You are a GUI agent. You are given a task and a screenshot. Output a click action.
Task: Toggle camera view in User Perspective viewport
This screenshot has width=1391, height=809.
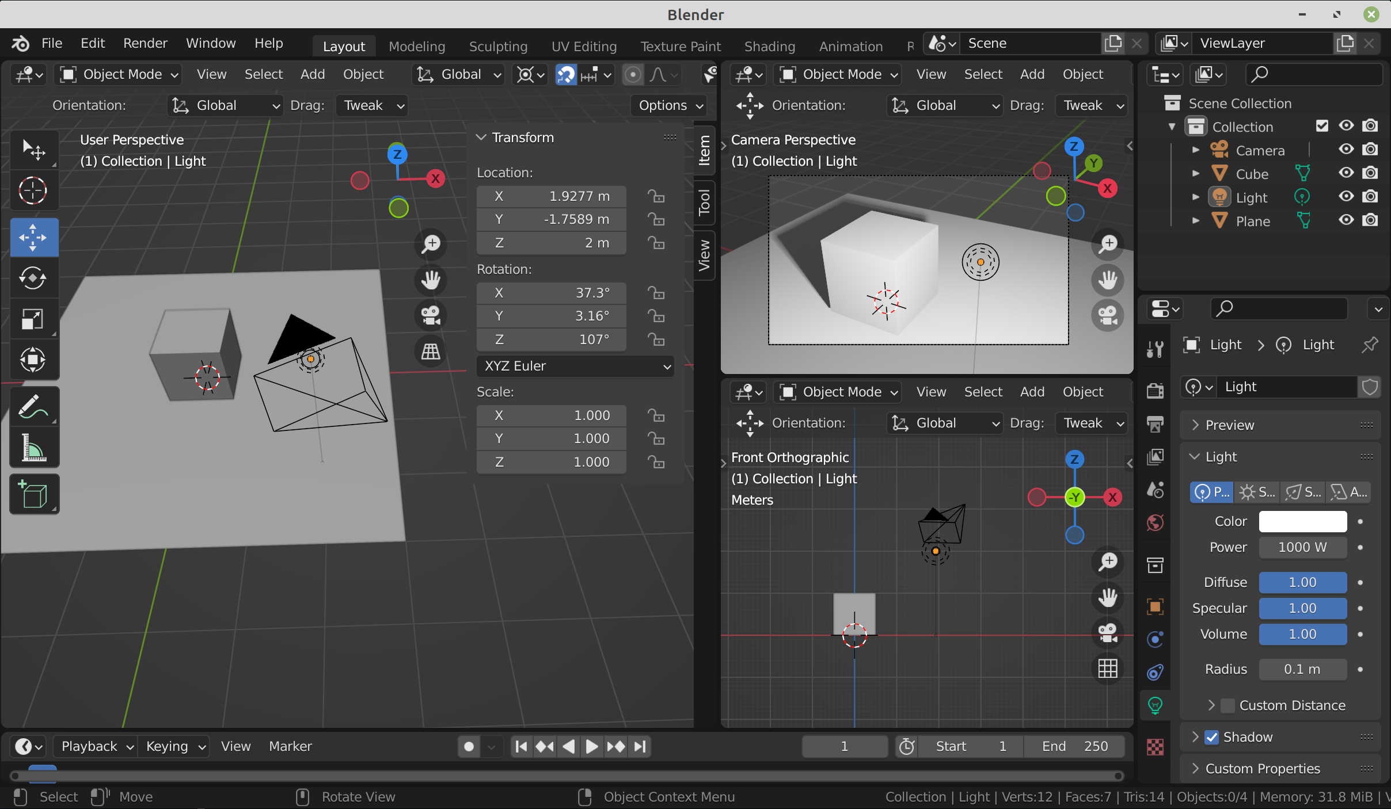coord(431,315)
